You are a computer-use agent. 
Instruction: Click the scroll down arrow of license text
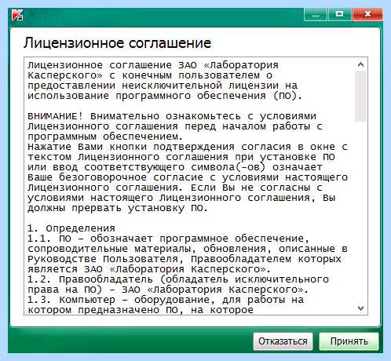click(x=360, y=308)
